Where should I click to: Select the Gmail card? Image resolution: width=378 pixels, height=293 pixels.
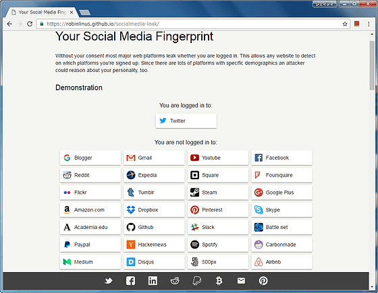[154, 158]
